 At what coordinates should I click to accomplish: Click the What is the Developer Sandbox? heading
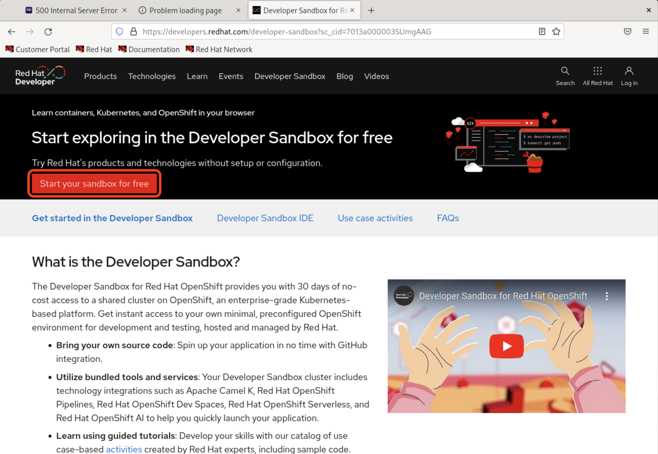click(x=136, y=262)
